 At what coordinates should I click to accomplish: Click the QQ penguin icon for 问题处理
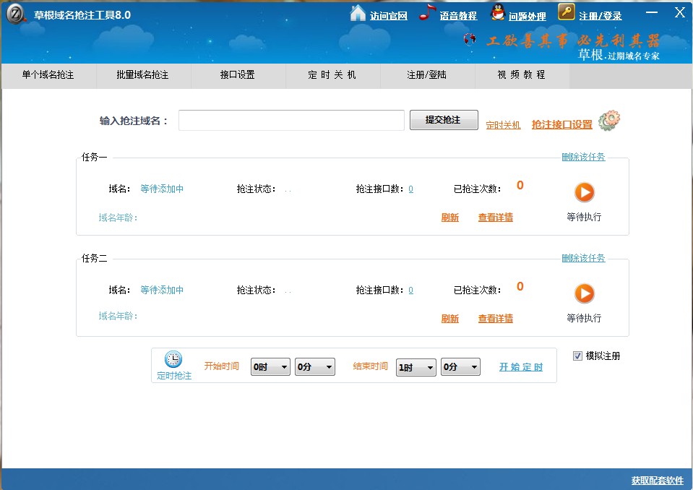click(497, 13)
